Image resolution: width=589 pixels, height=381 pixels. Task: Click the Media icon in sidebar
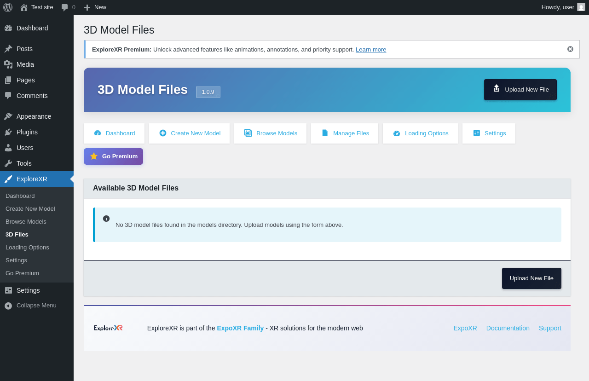(8, 64)
